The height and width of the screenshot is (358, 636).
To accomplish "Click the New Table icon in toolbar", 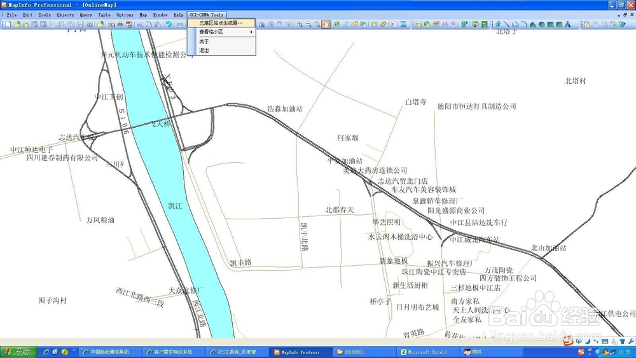I will click(8, 24).
